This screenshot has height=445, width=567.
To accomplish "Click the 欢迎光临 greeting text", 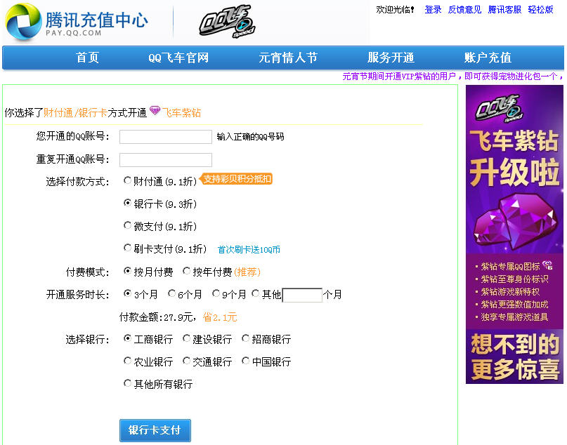I will pos(396,10).
